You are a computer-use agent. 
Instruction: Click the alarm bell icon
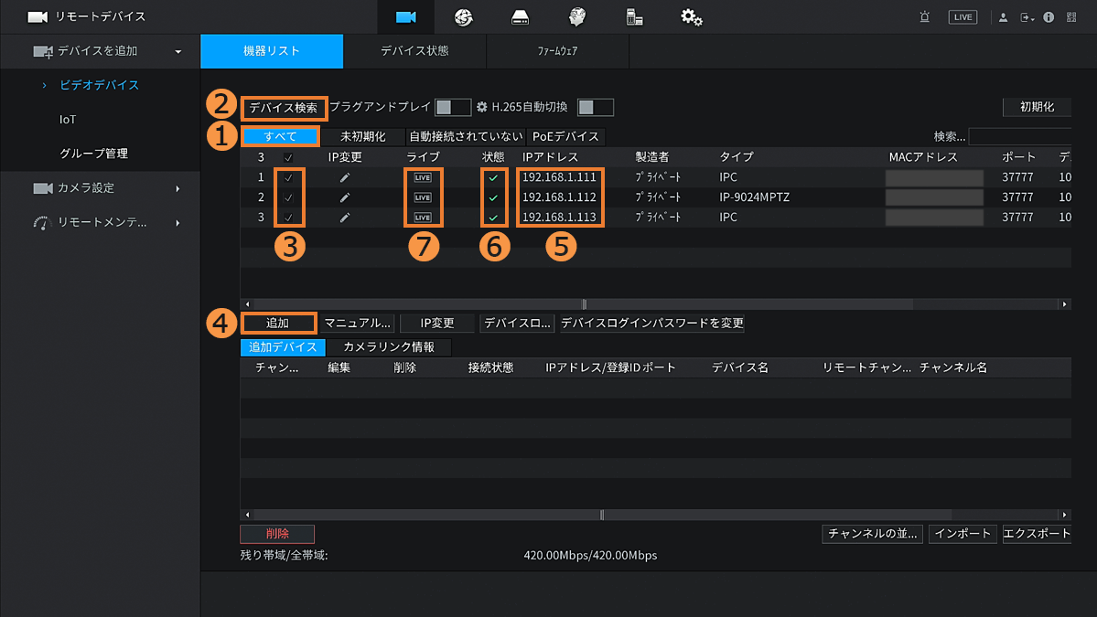point(924,17)
